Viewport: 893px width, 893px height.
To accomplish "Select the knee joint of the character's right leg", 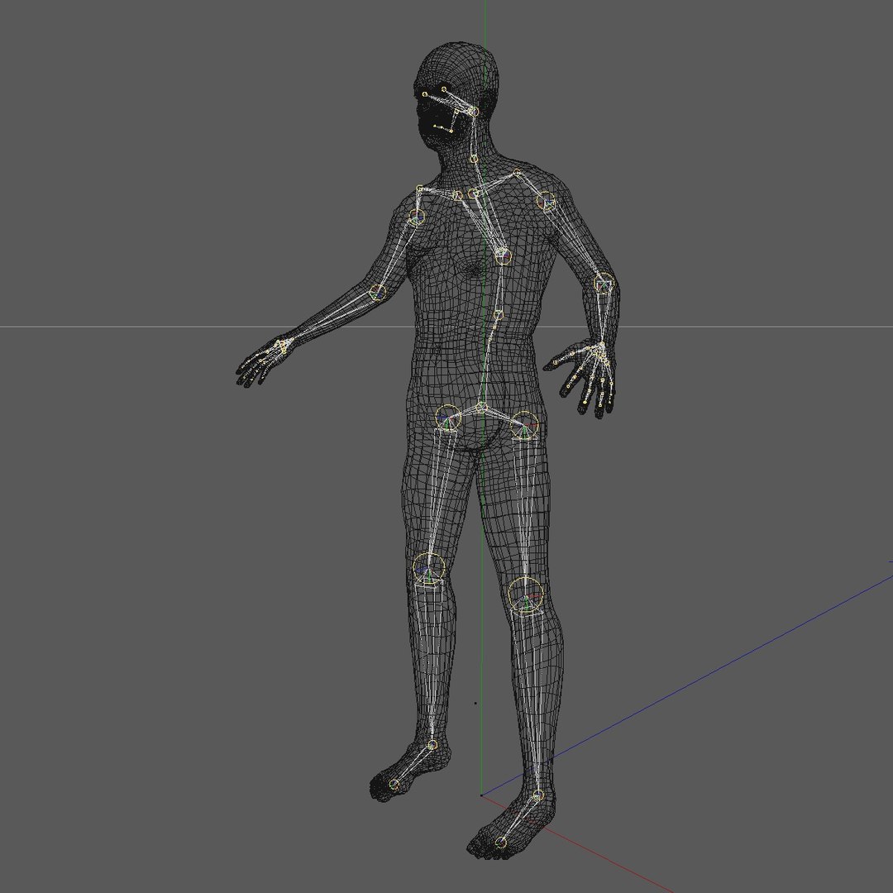I will coord(429,568).
